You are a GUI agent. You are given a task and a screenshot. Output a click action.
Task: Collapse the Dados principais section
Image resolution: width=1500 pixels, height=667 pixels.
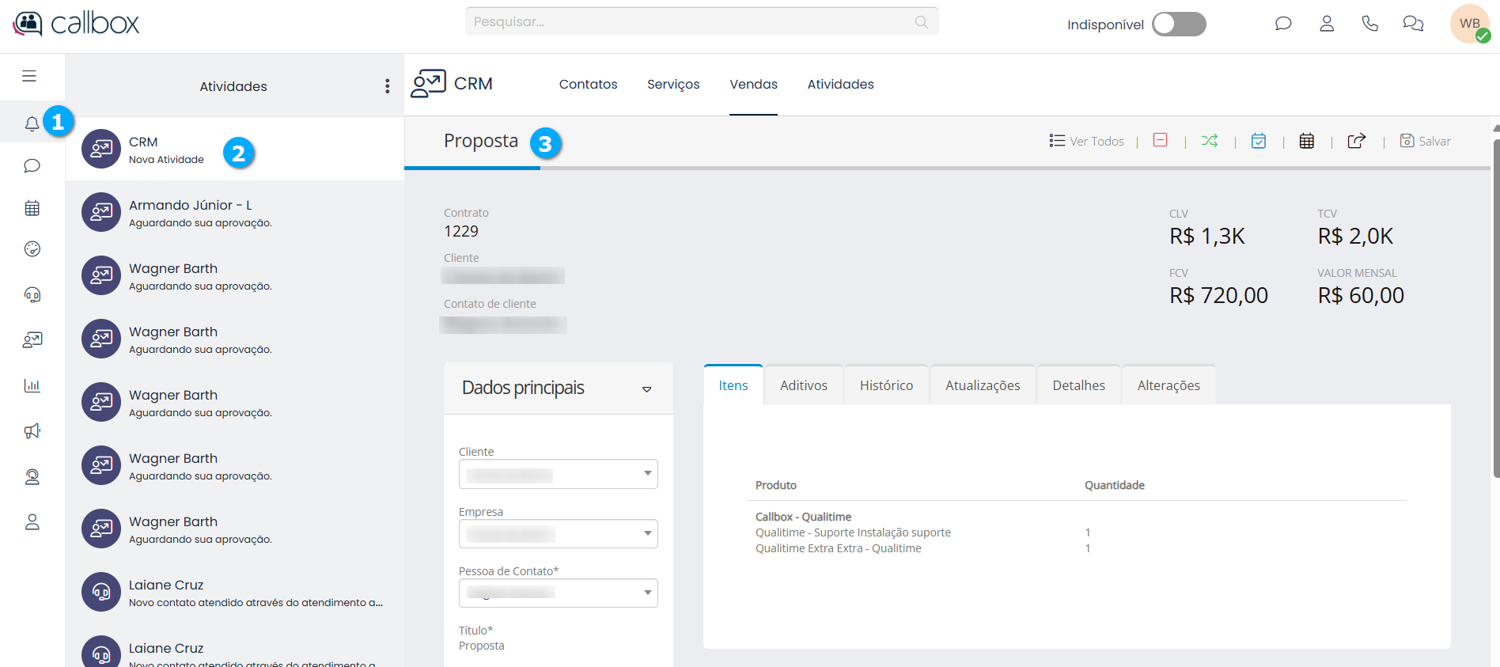click(x=646, y=388)
